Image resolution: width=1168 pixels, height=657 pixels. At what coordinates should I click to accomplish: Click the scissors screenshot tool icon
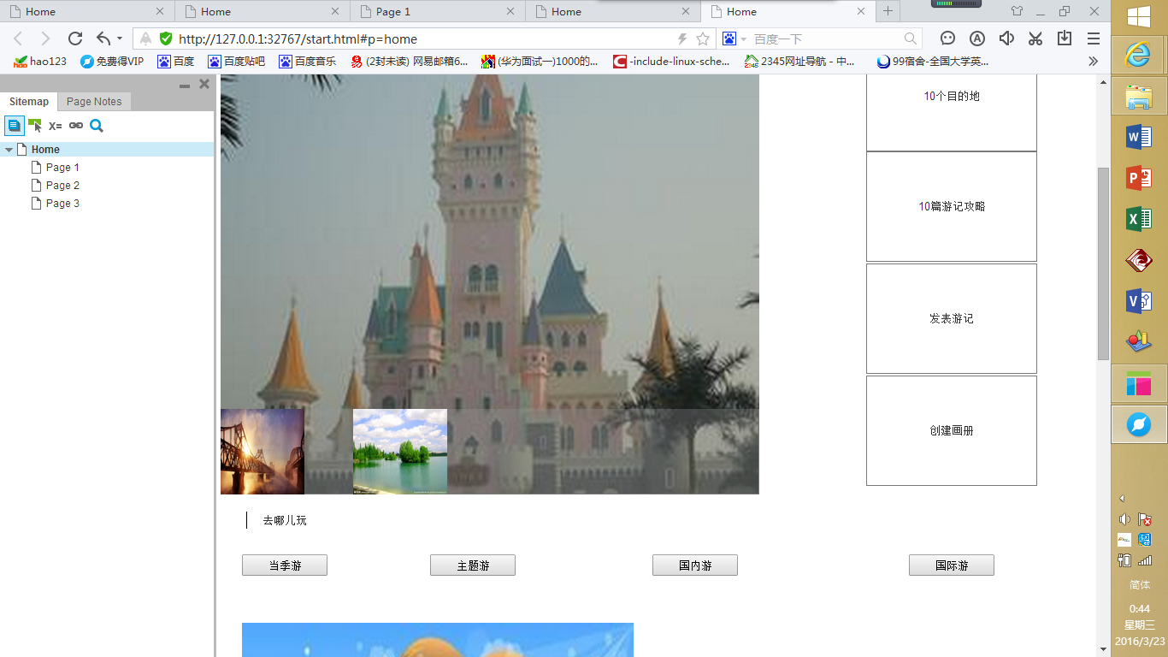(x=1035, y=38)
